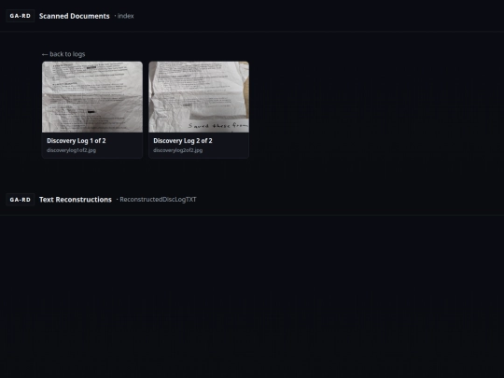Follow the 'back to logs' link
Viewport: 504px width, 378px height.
[x=63, y=54]
